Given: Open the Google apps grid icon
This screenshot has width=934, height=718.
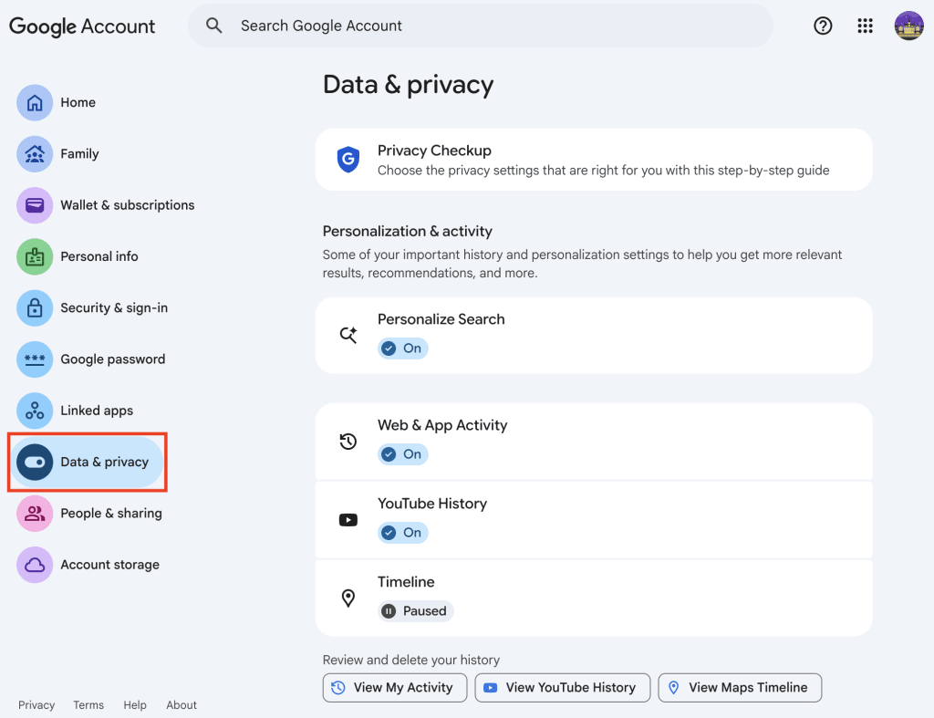Looking at the screenshot, I should 865,26.
